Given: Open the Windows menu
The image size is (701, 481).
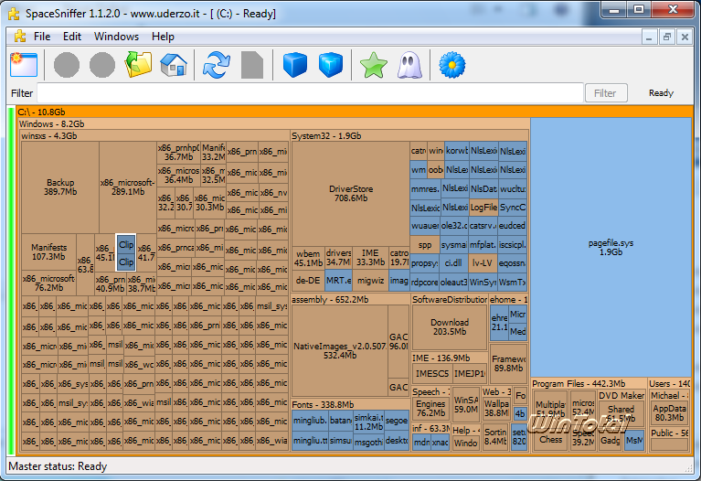Looking at the screenshot, I should pyautogui.click(x=116, y=37).
